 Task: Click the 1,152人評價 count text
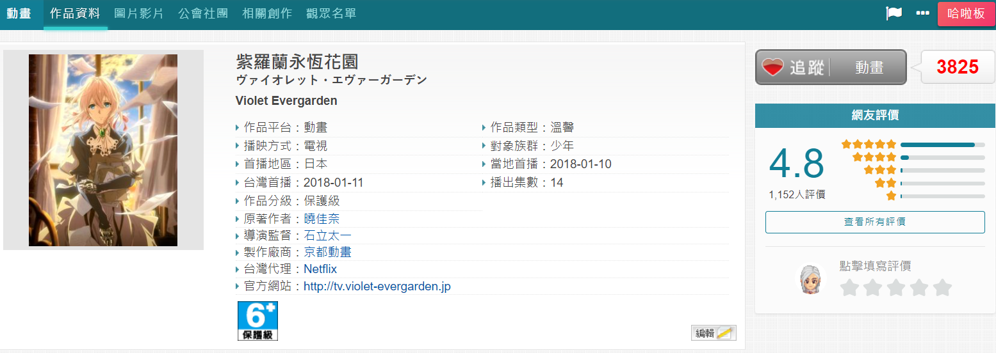[x=797, y=194]
